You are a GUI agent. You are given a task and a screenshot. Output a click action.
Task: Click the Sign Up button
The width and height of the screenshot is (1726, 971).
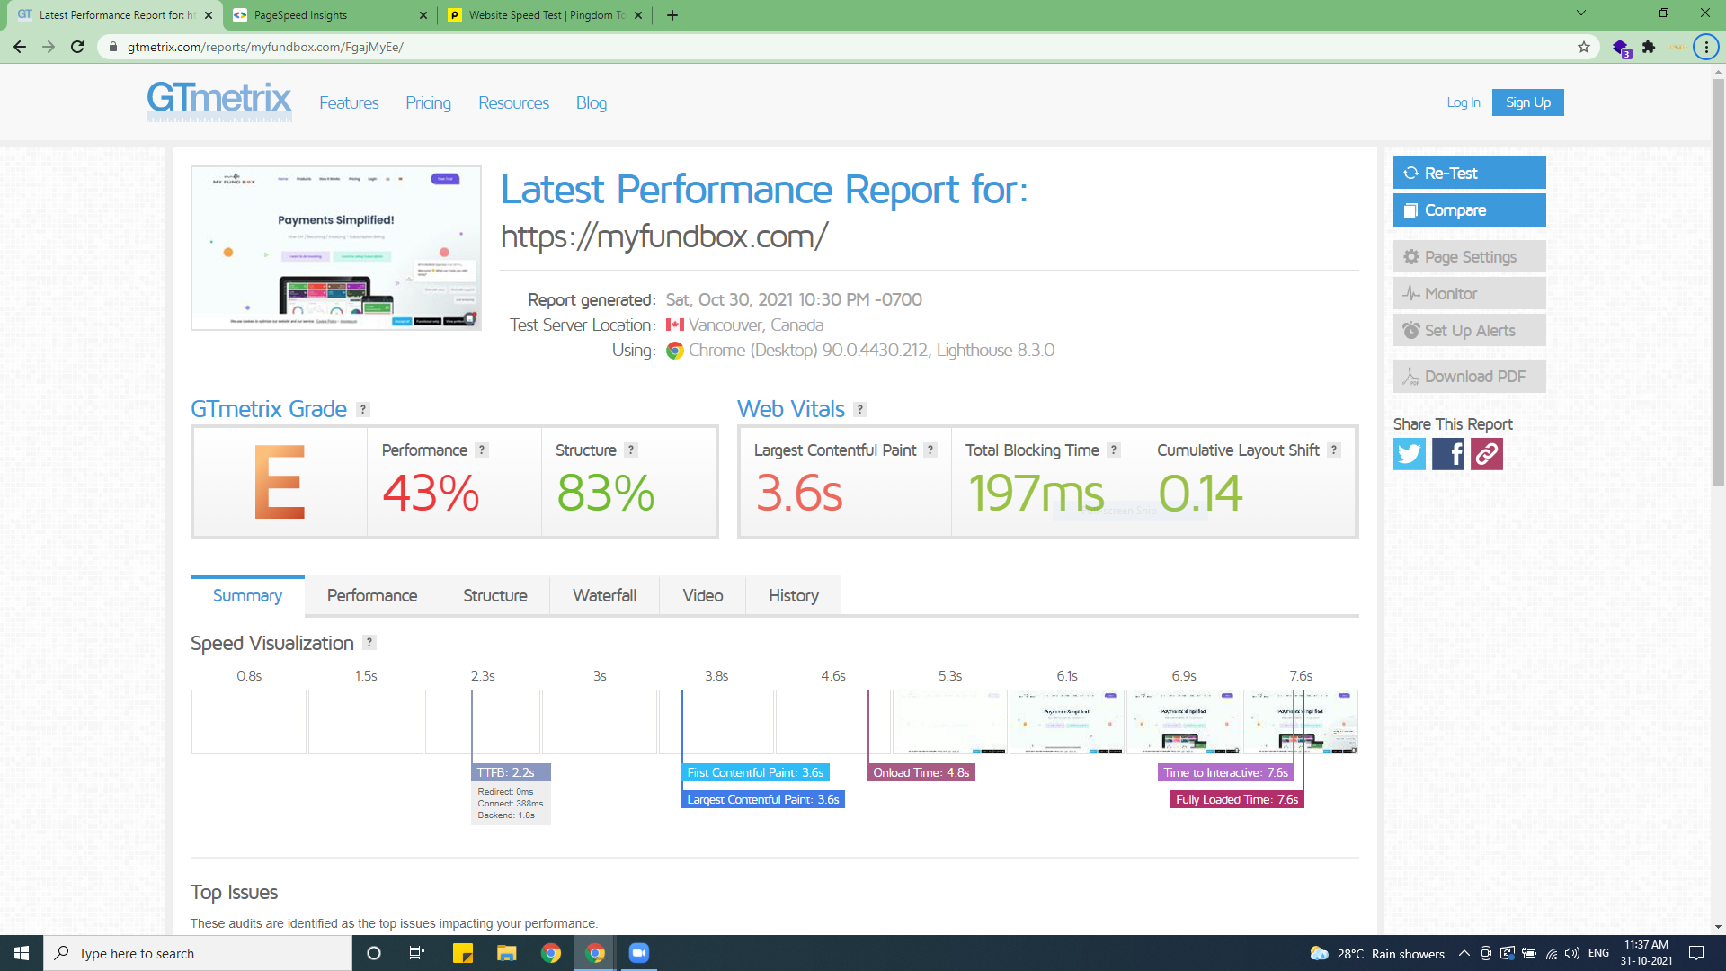(x=1528, y=102)
